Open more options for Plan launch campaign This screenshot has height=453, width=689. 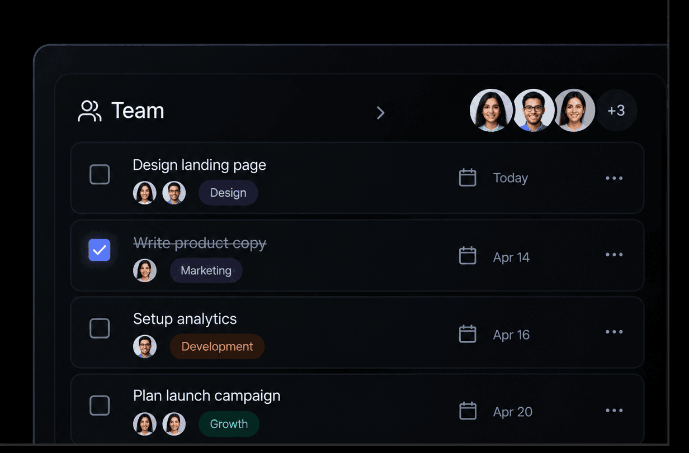(x=614, y=411)
